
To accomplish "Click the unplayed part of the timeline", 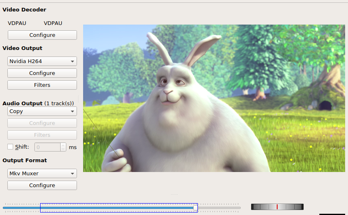I will (219, 208).
